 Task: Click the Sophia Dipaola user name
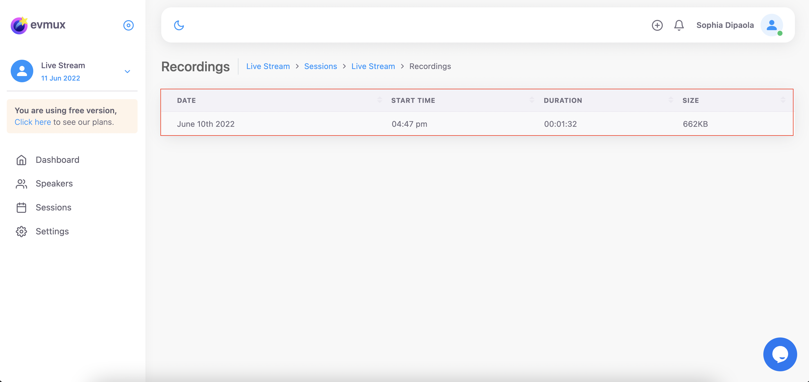coord(725,25)
